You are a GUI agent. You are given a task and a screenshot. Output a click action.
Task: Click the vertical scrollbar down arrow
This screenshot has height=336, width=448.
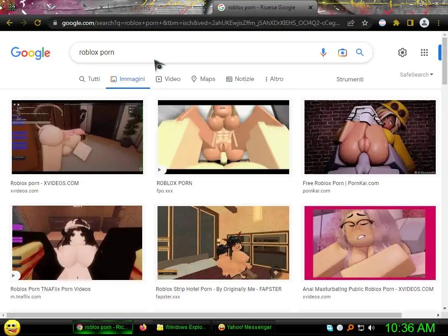(x=444, y=308)
